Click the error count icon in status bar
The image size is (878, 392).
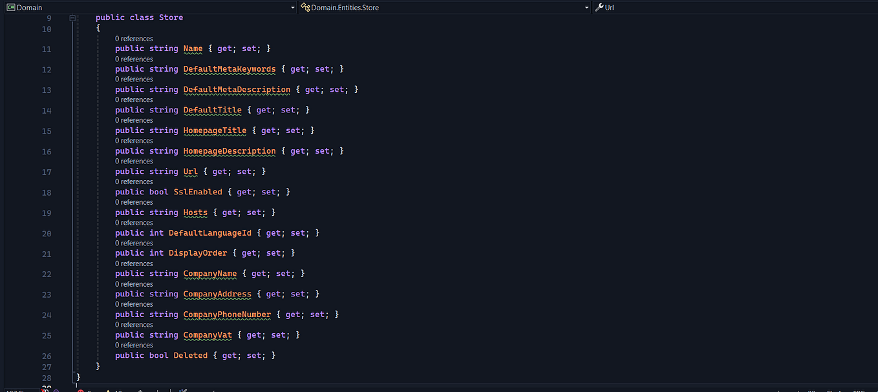[x=81, y=391]
